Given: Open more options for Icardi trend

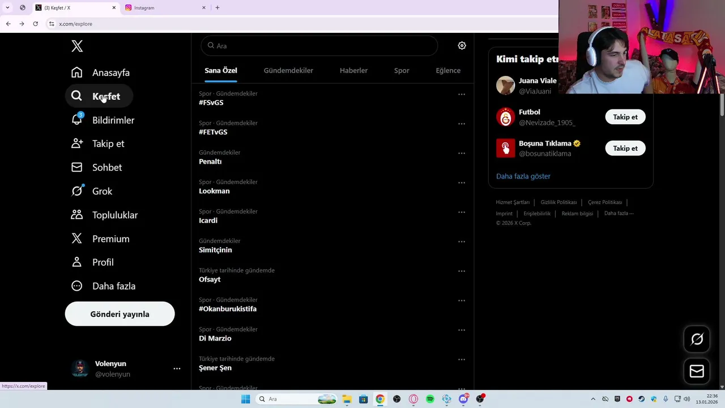Looking at the screenshot, I should pyautogui.click(x=462, y=212).
